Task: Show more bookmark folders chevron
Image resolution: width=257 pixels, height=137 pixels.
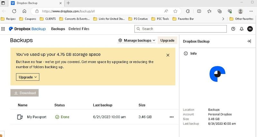Action: [x=223, y=19]
